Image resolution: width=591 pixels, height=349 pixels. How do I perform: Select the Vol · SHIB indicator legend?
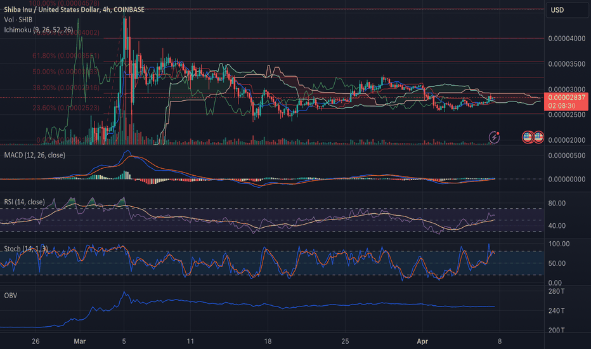click(18, 20)
